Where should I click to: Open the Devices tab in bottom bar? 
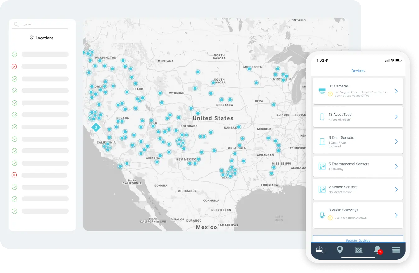click(x=320, y=250)
